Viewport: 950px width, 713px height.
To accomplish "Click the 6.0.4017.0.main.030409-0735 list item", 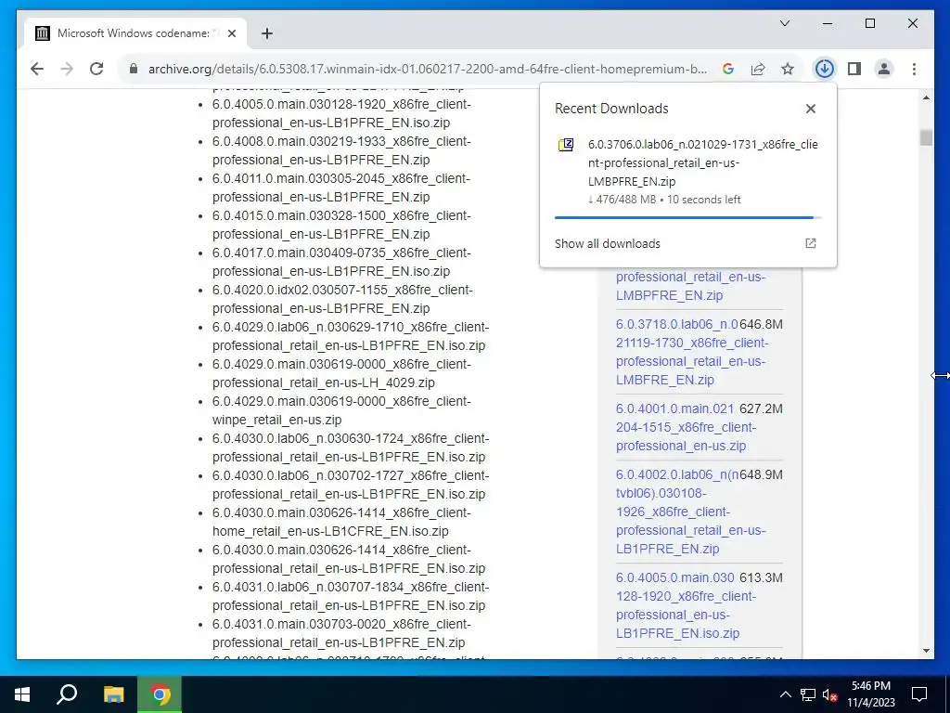I will (341, 261).
